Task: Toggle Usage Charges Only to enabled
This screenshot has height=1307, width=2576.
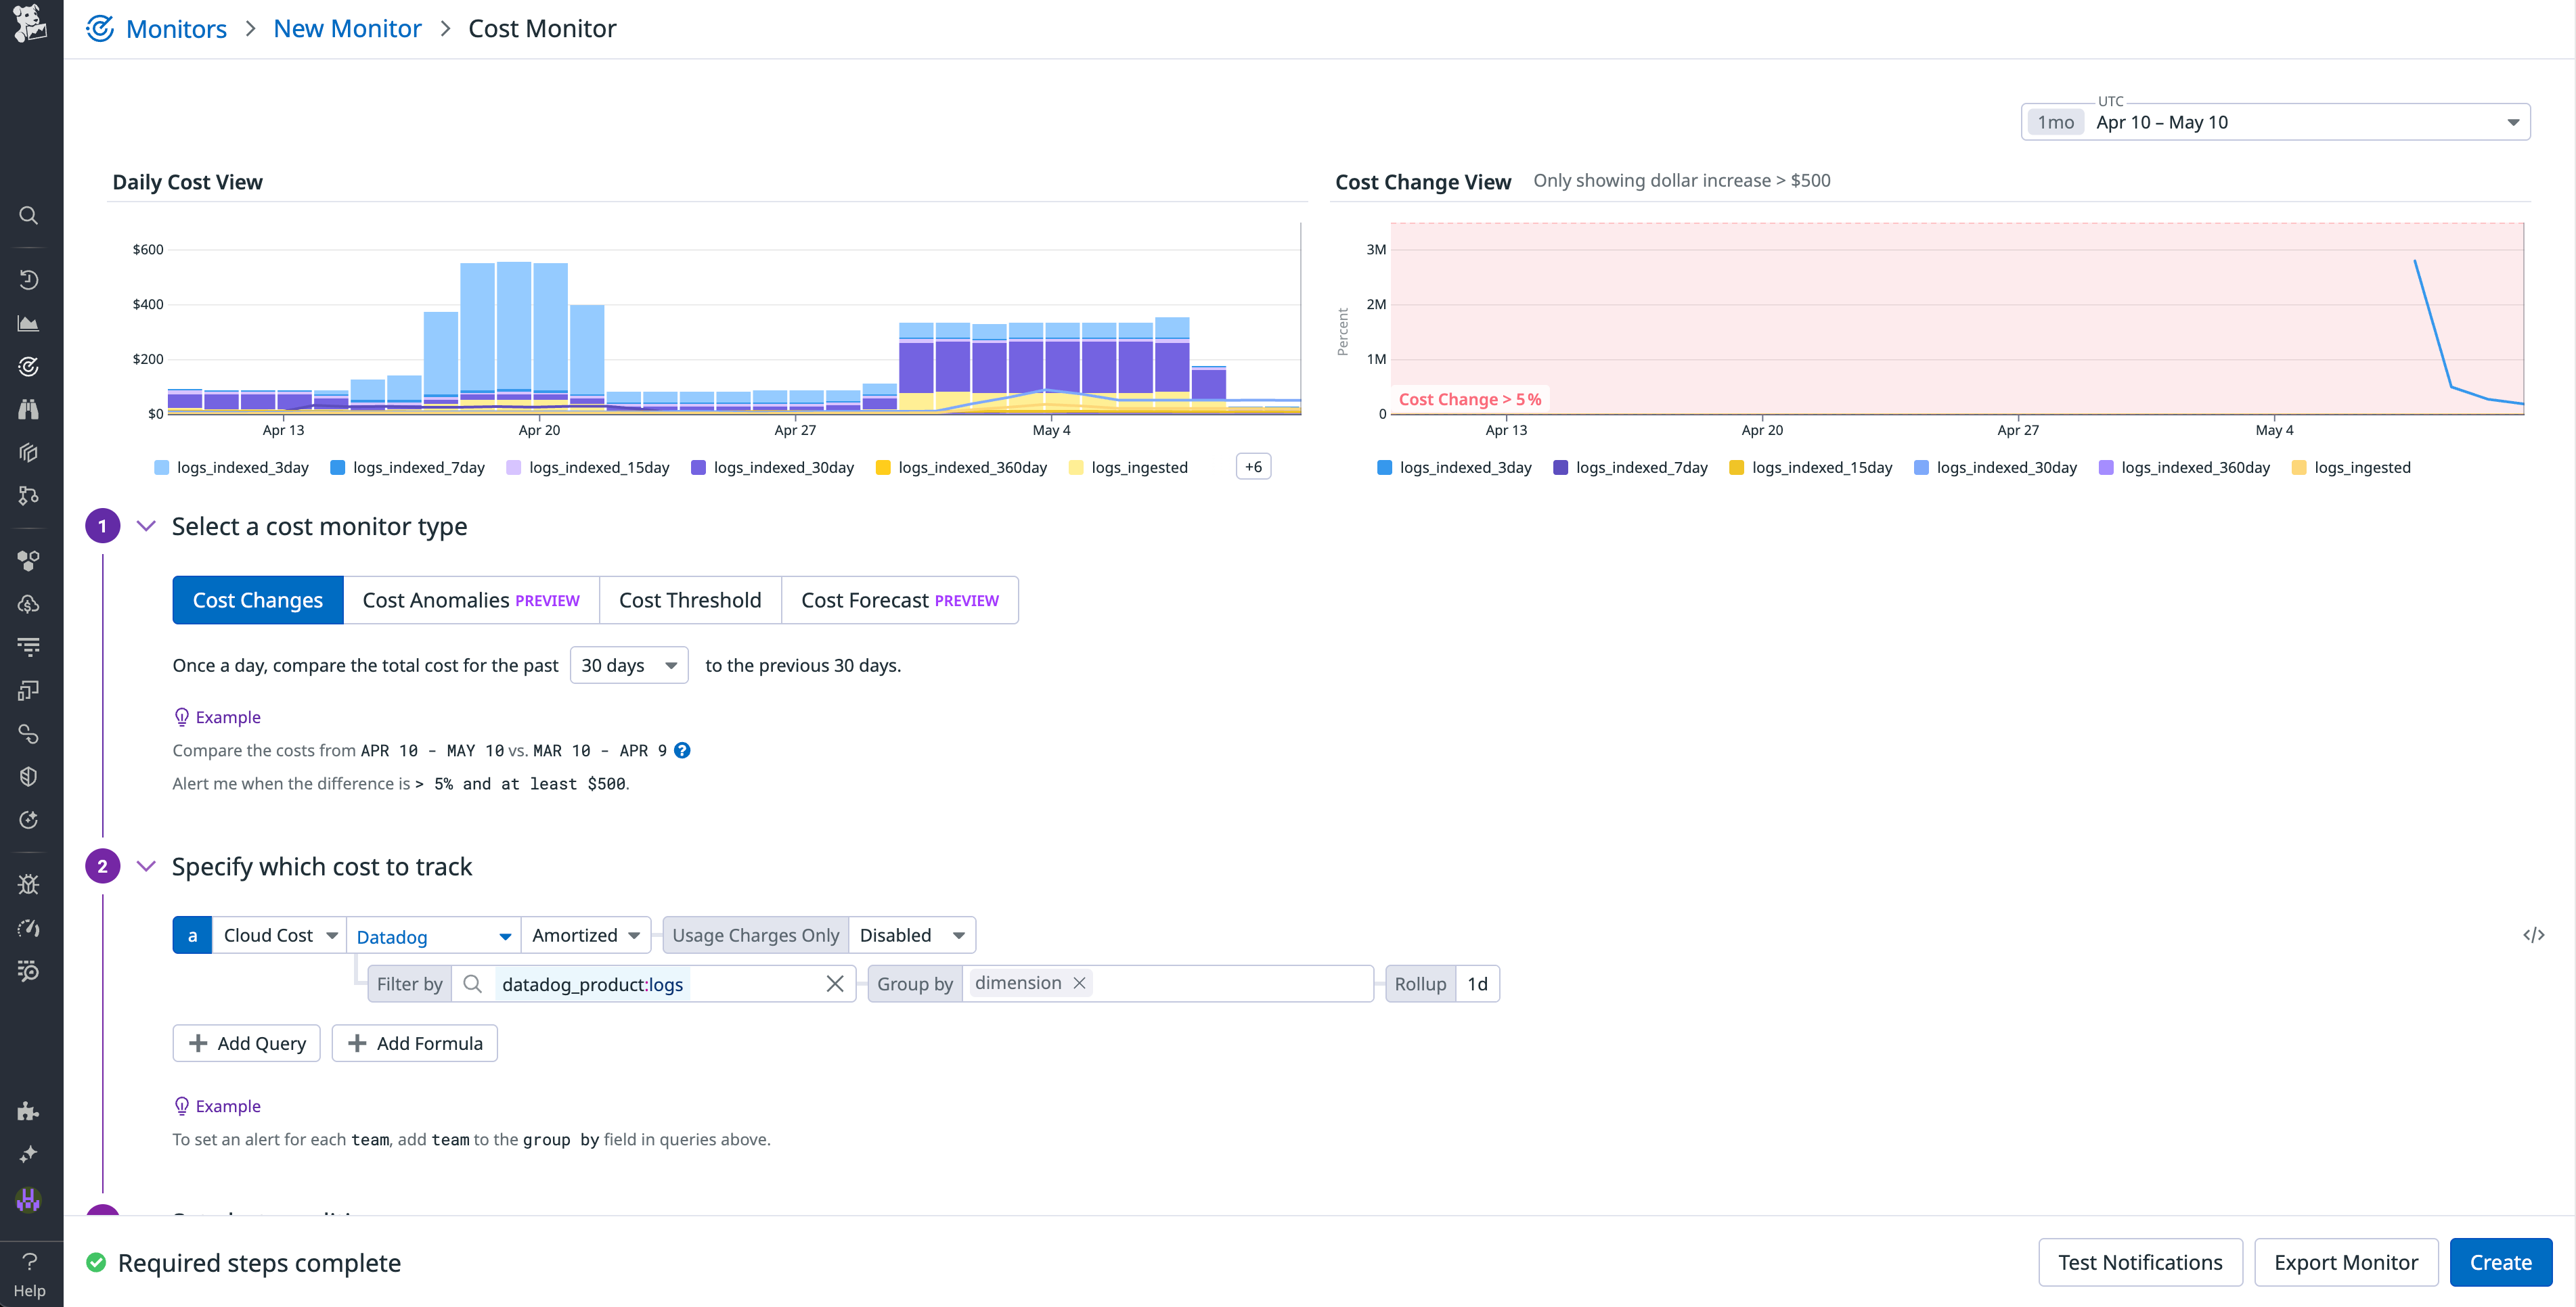Action: pyautogui.click(x=911, y=934)
